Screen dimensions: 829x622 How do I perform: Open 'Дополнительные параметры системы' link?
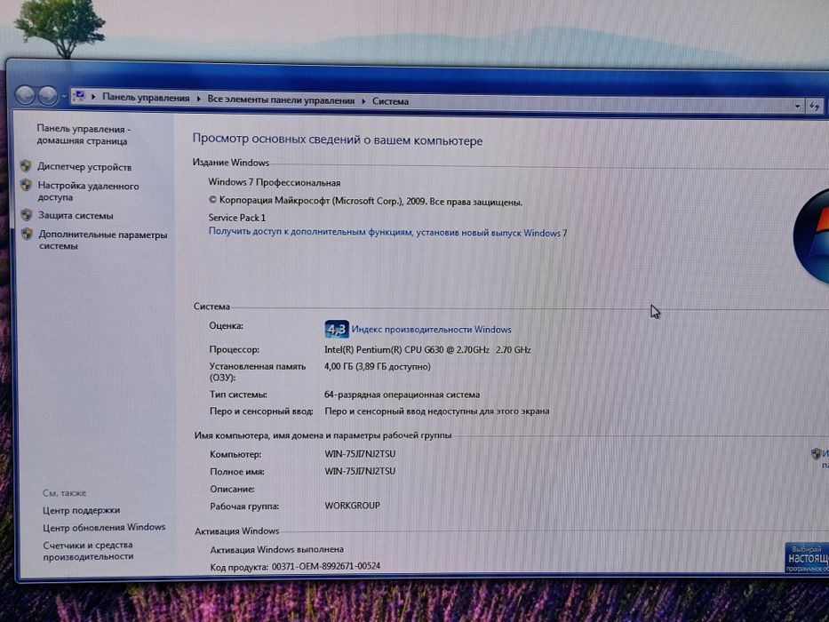(x=103, y=240)
